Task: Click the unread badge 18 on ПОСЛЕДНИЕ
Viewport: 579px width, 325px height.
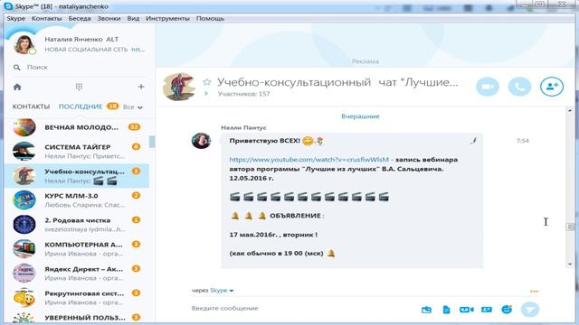Action: (112, 107)
